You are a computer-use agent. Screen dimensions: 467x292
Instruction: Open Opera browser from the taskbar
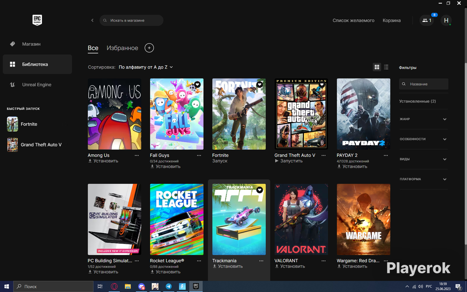[x=114, y=286]
